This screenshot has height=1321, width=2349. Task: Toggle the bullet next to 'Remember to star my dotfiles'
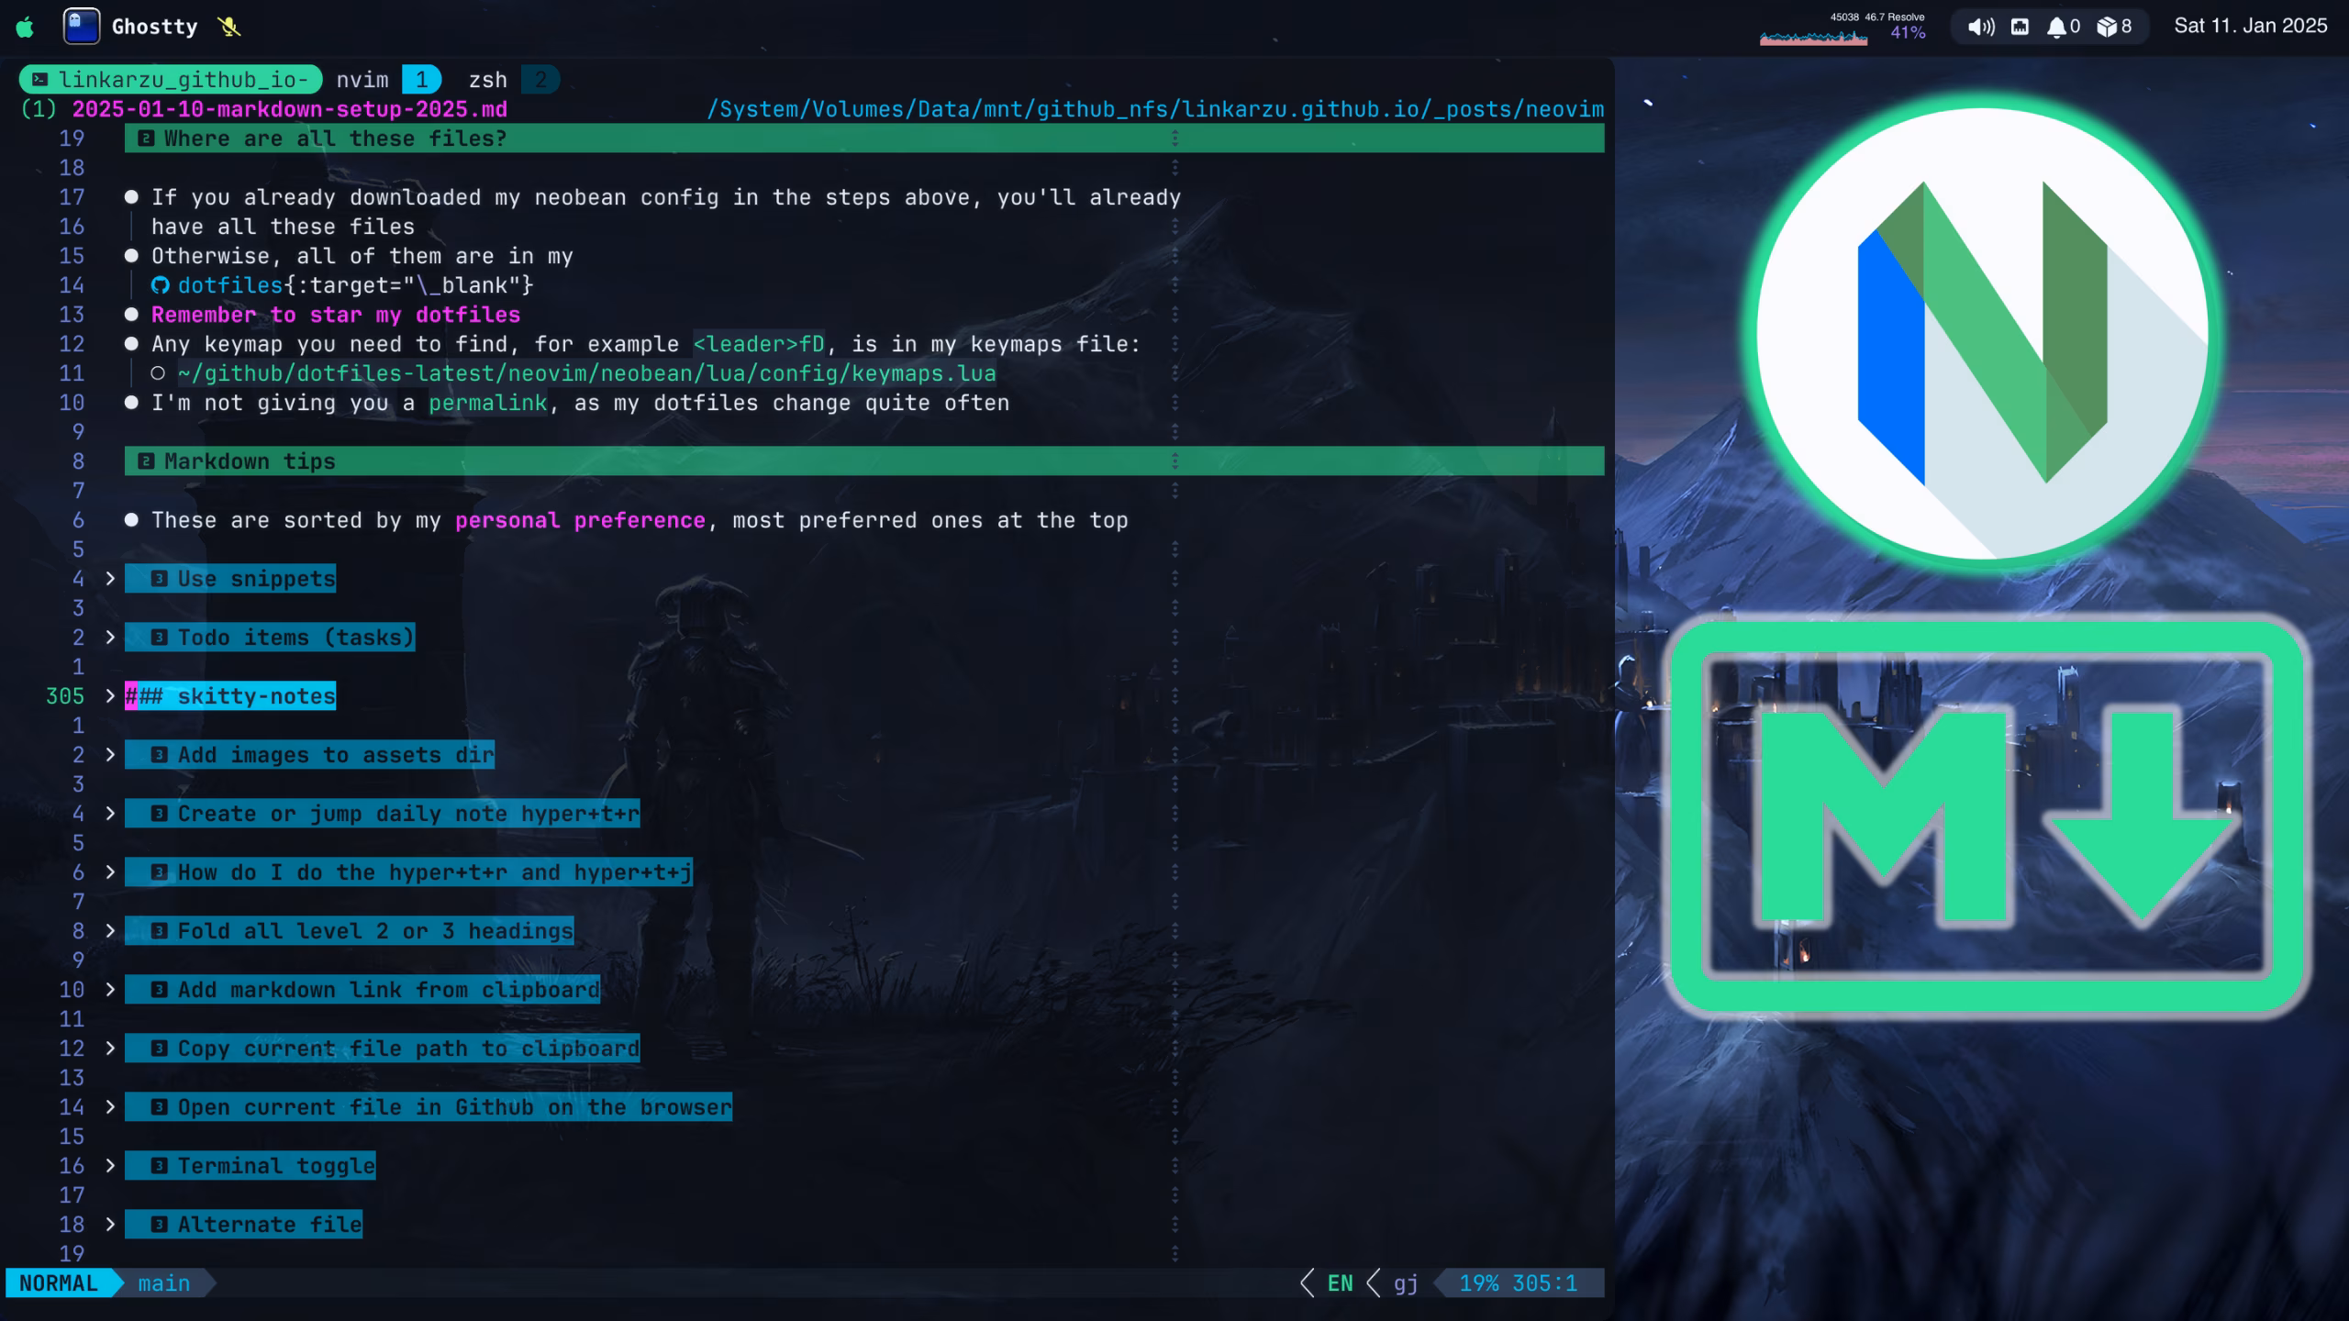pos(131,315)
